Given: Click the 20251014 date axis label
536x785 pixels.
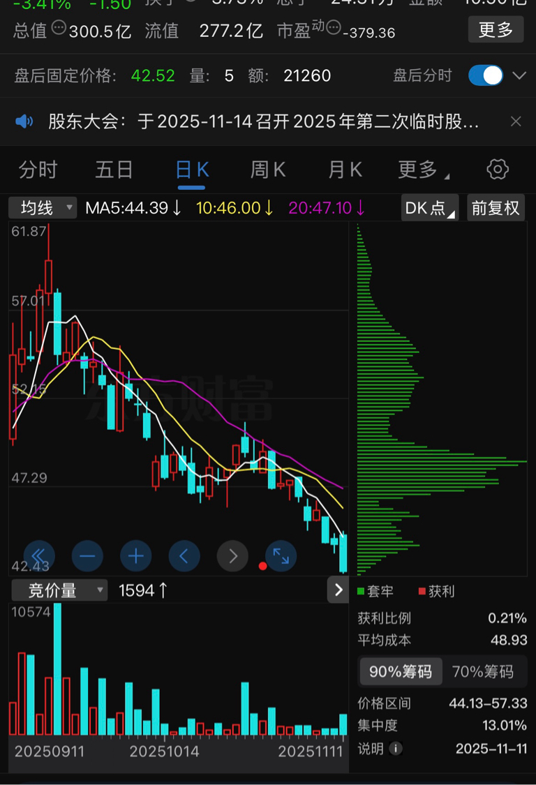Looking at the screenshot, I should [x=164, y=751].
